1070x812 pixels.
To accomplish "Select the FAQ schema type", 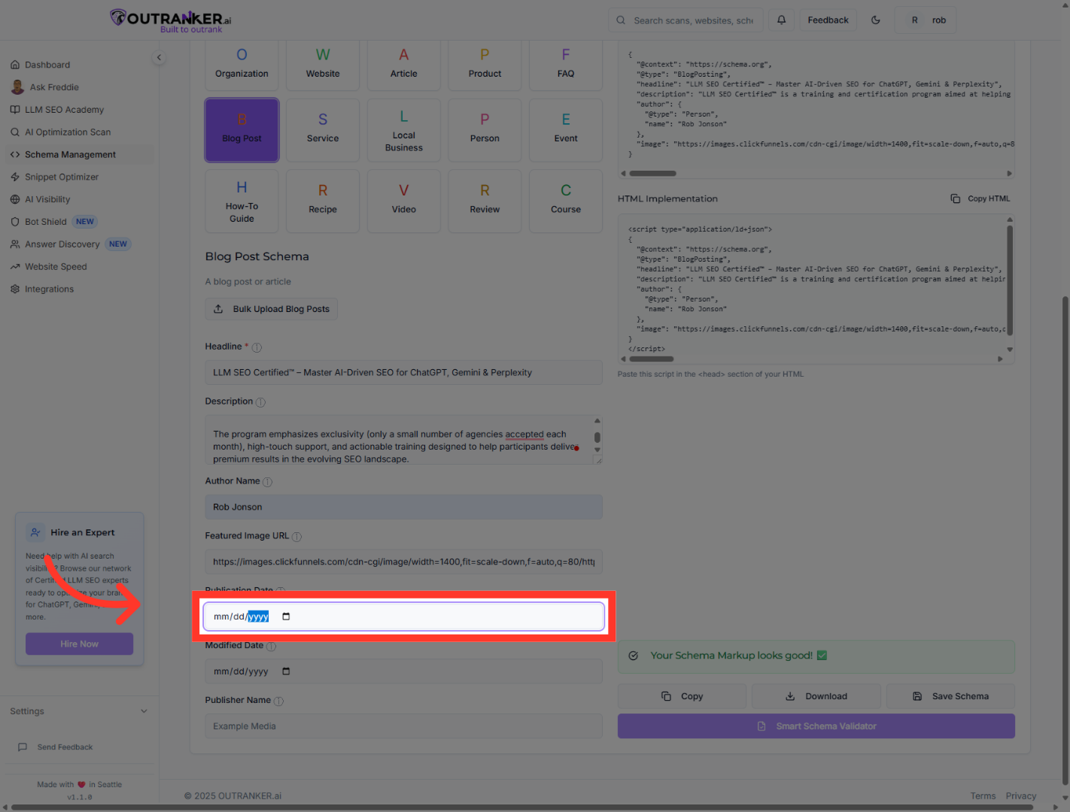I will click(566, 65).
